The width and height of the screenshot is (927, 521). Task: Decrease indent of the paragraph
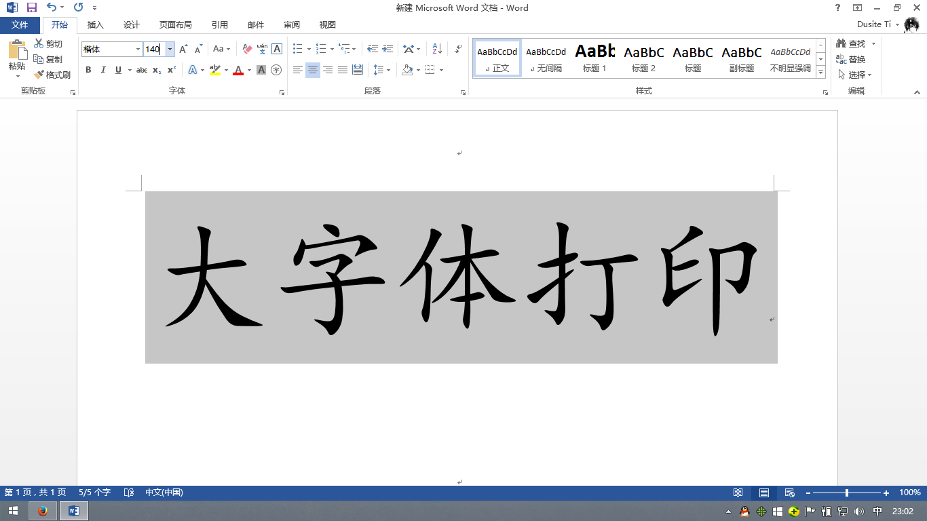[373, 49]
